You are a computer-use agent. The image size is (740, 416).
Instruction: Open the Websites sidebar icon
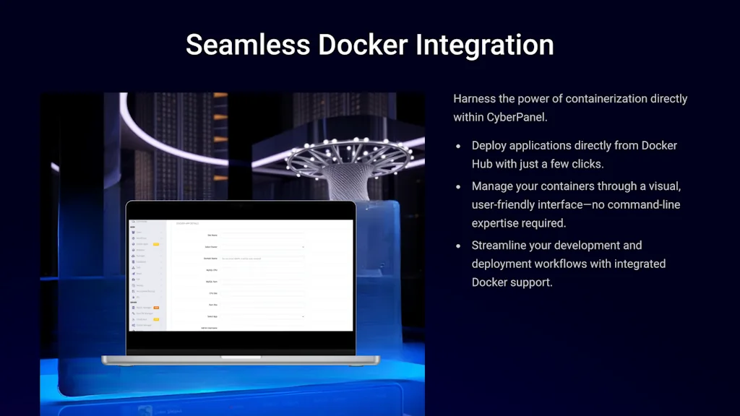133,250
